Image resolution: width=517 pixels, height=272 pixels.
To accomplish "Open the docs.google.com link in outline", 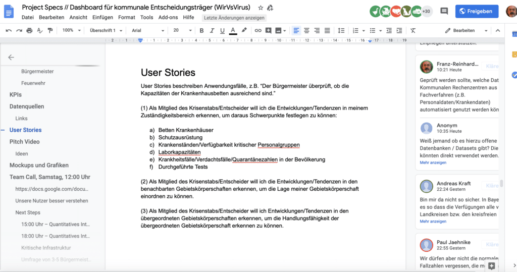I will [52, 189].
